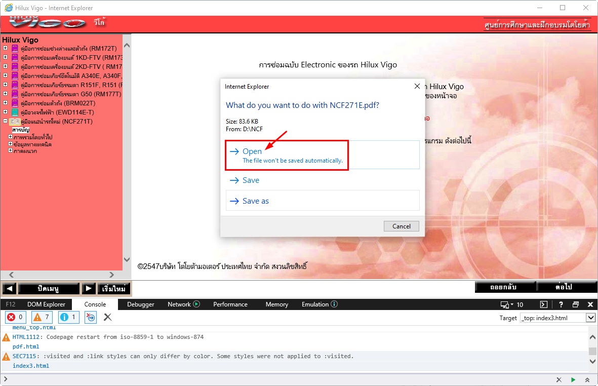Switch to the Emulation tab
598x386 pixels.
pyautogui.click(x=319, y=304)
